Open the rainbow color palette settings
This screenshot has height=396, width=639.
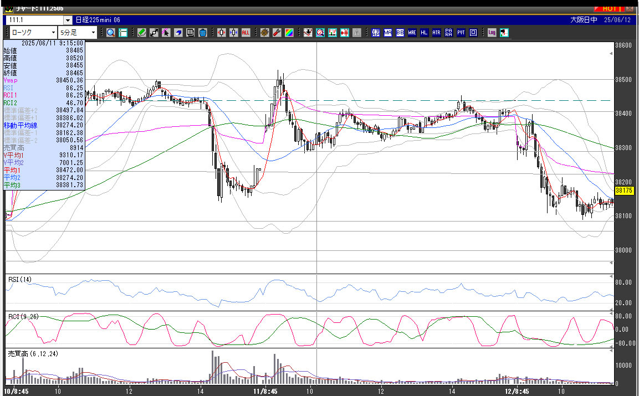(289, 33)
